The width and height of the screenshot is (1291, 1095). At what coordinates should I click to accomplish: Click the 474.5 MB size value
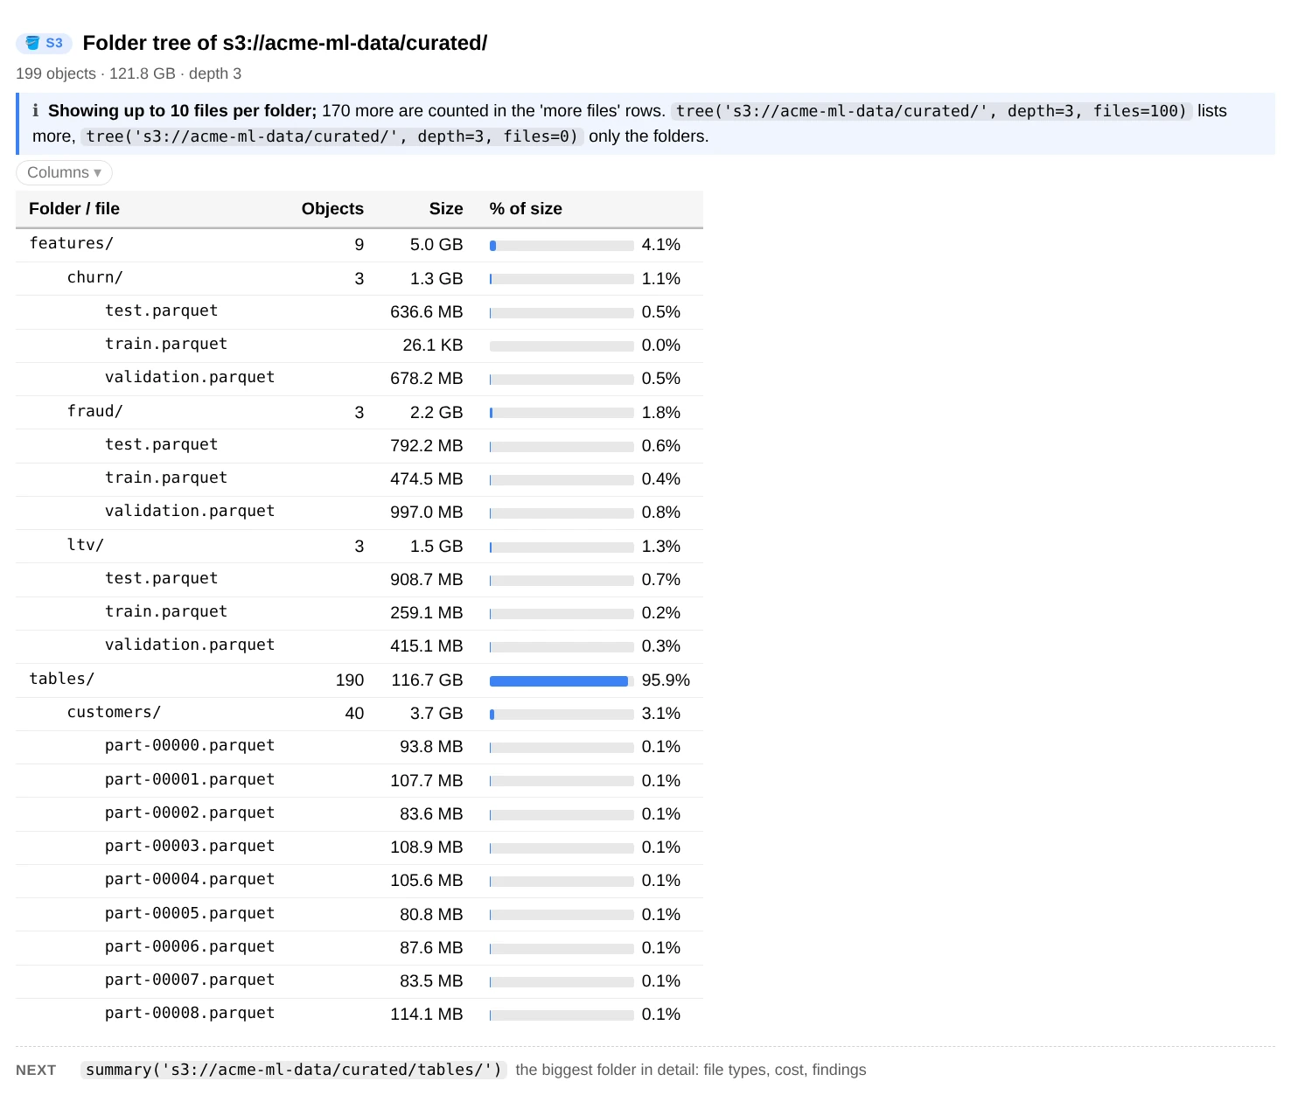pos(427,479)
